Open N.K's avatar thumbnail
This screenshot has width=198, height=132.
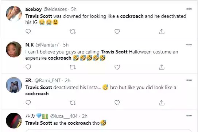pyautogui.click(x=14, y=49)
